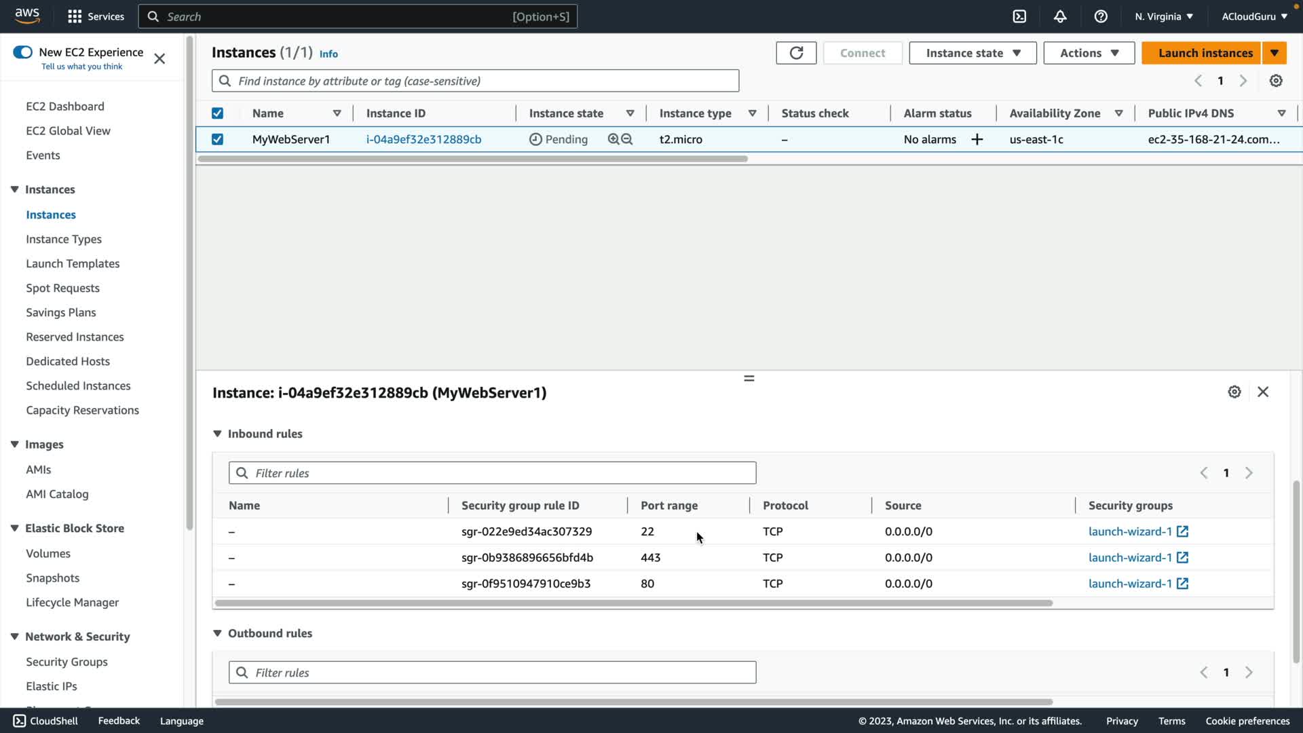Image resolution: width=1303 pixels, height=733 pixels.
Task: Open CloudShell from the top bar icon
Action: point(1019,16)
